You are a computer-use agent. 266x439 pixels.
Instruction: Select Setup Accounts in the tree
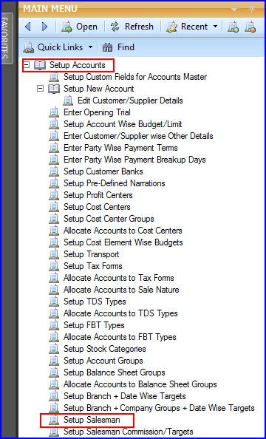78,65
